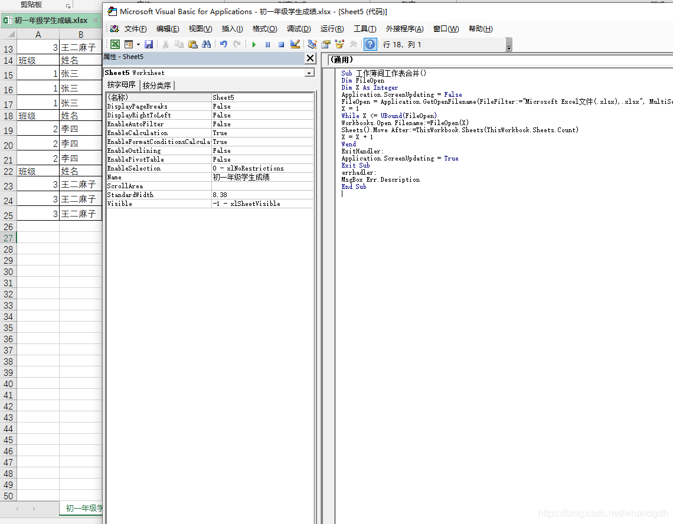Close the 属性 - Sheet5 properties panel
673x524 pixels.
(311, 58)
